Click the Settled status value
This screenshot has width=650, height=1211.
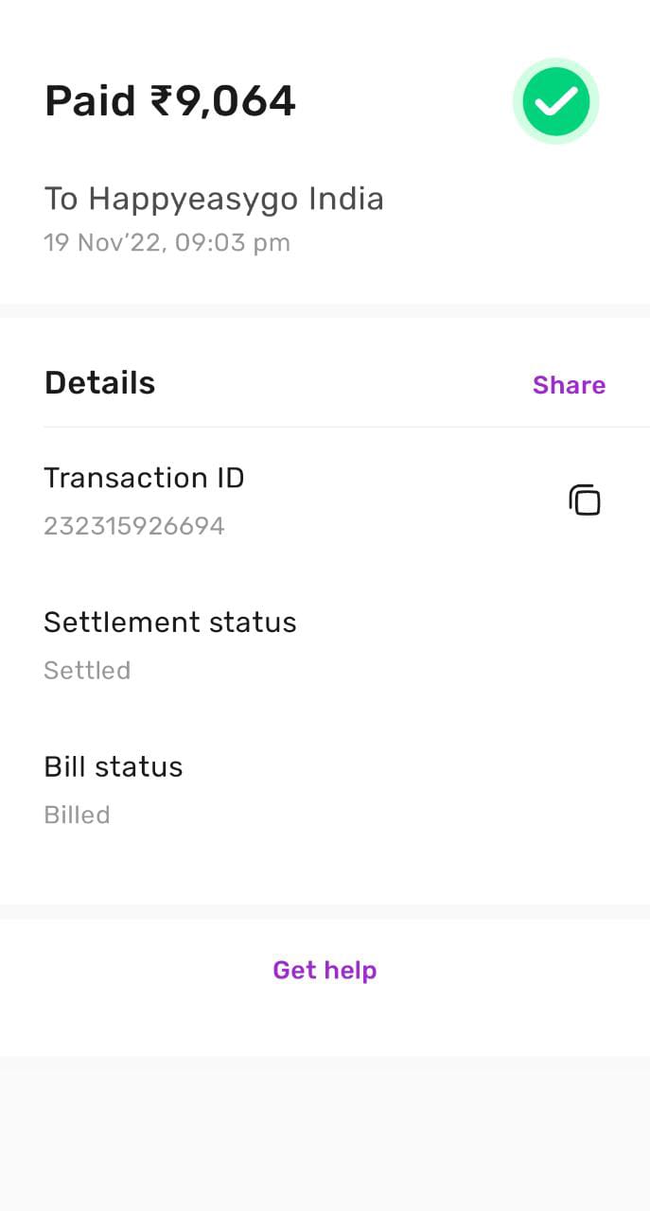(87, 671)
